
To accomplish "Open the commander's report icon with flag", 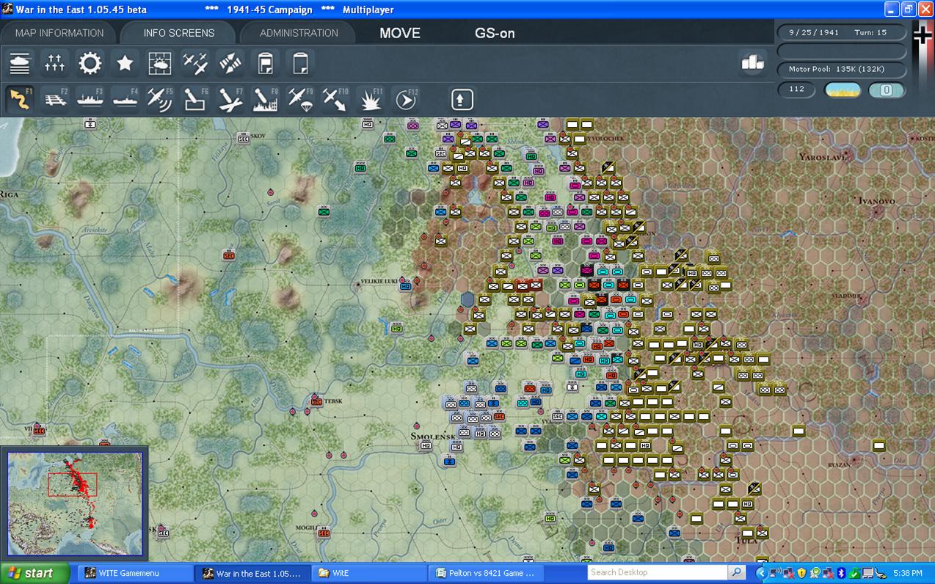I will tap(265, 64).
